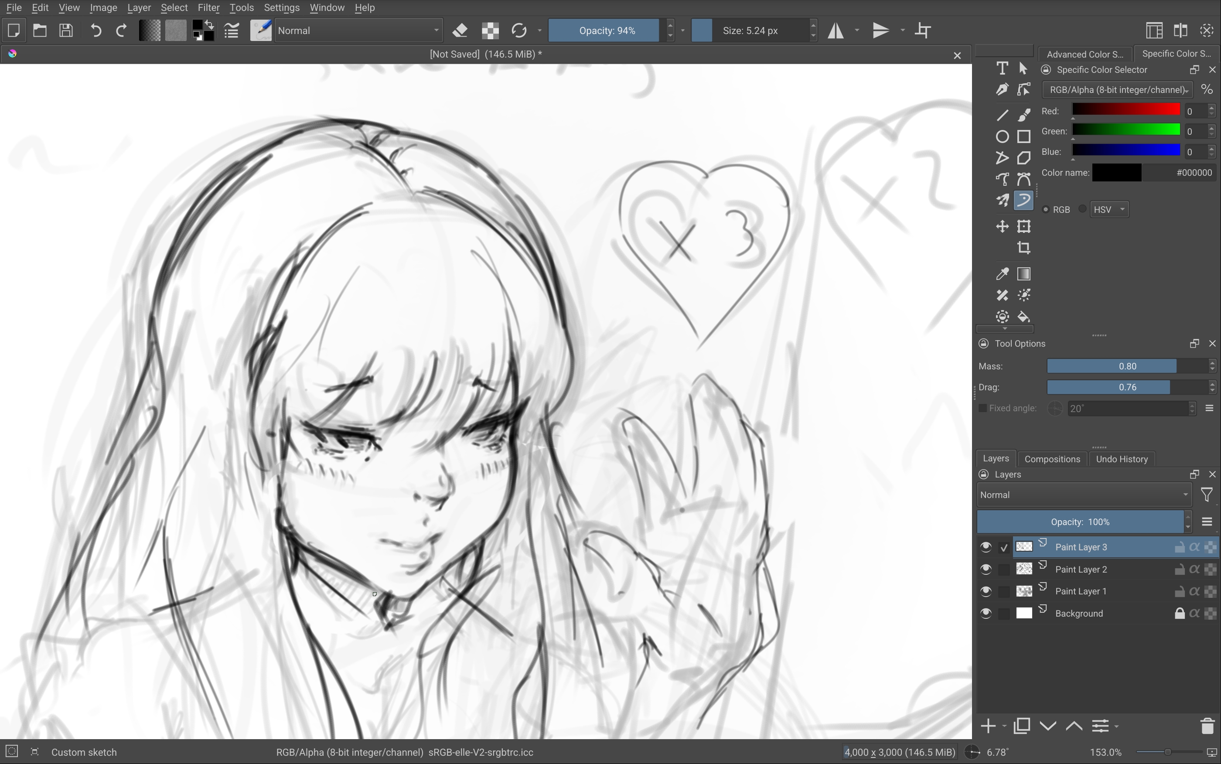Expand the toolbox overflow arrow
Image resolution: width=1221 pixels, height=764 pixels.
click(x=1005, y=329)
